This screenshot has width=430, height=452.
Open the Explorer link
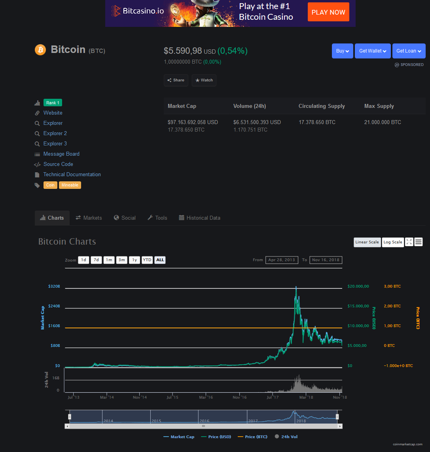pyautogui.click(x=53, y=123)
